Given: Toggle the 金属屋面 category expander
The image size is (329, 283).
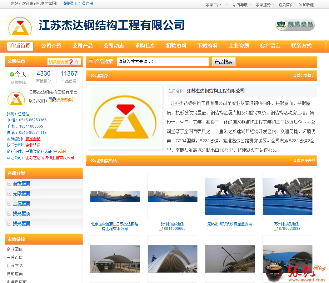Looking at the screenshot, I should point(9,204).
